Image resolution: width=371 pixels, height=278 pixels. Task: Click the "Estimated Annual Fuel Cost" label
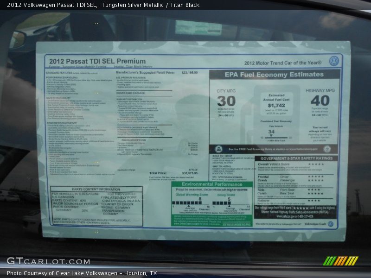[276, 97]
